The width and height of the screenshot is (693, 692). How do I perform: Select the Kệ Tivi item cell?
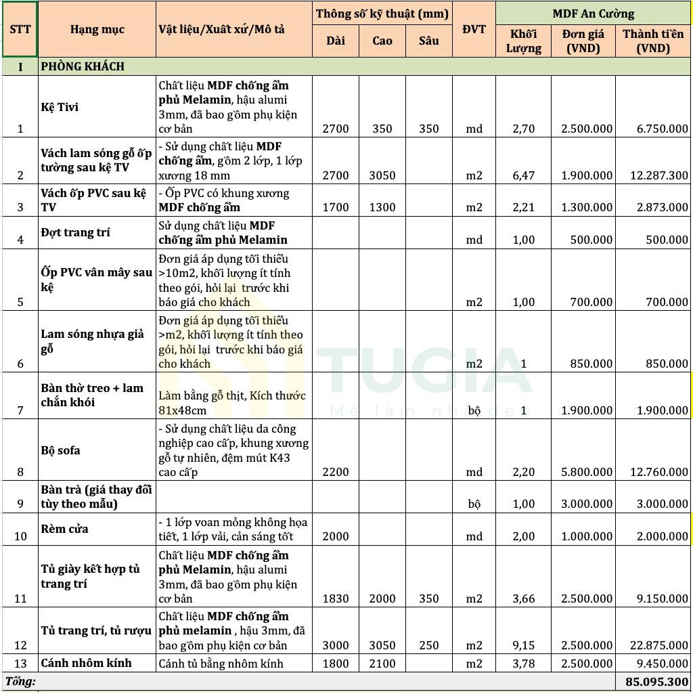pos(97,106)
